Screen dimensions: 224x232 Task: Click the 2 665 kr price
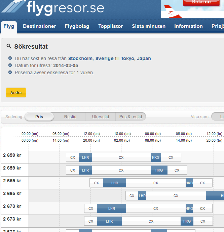[x=12, y=194]
